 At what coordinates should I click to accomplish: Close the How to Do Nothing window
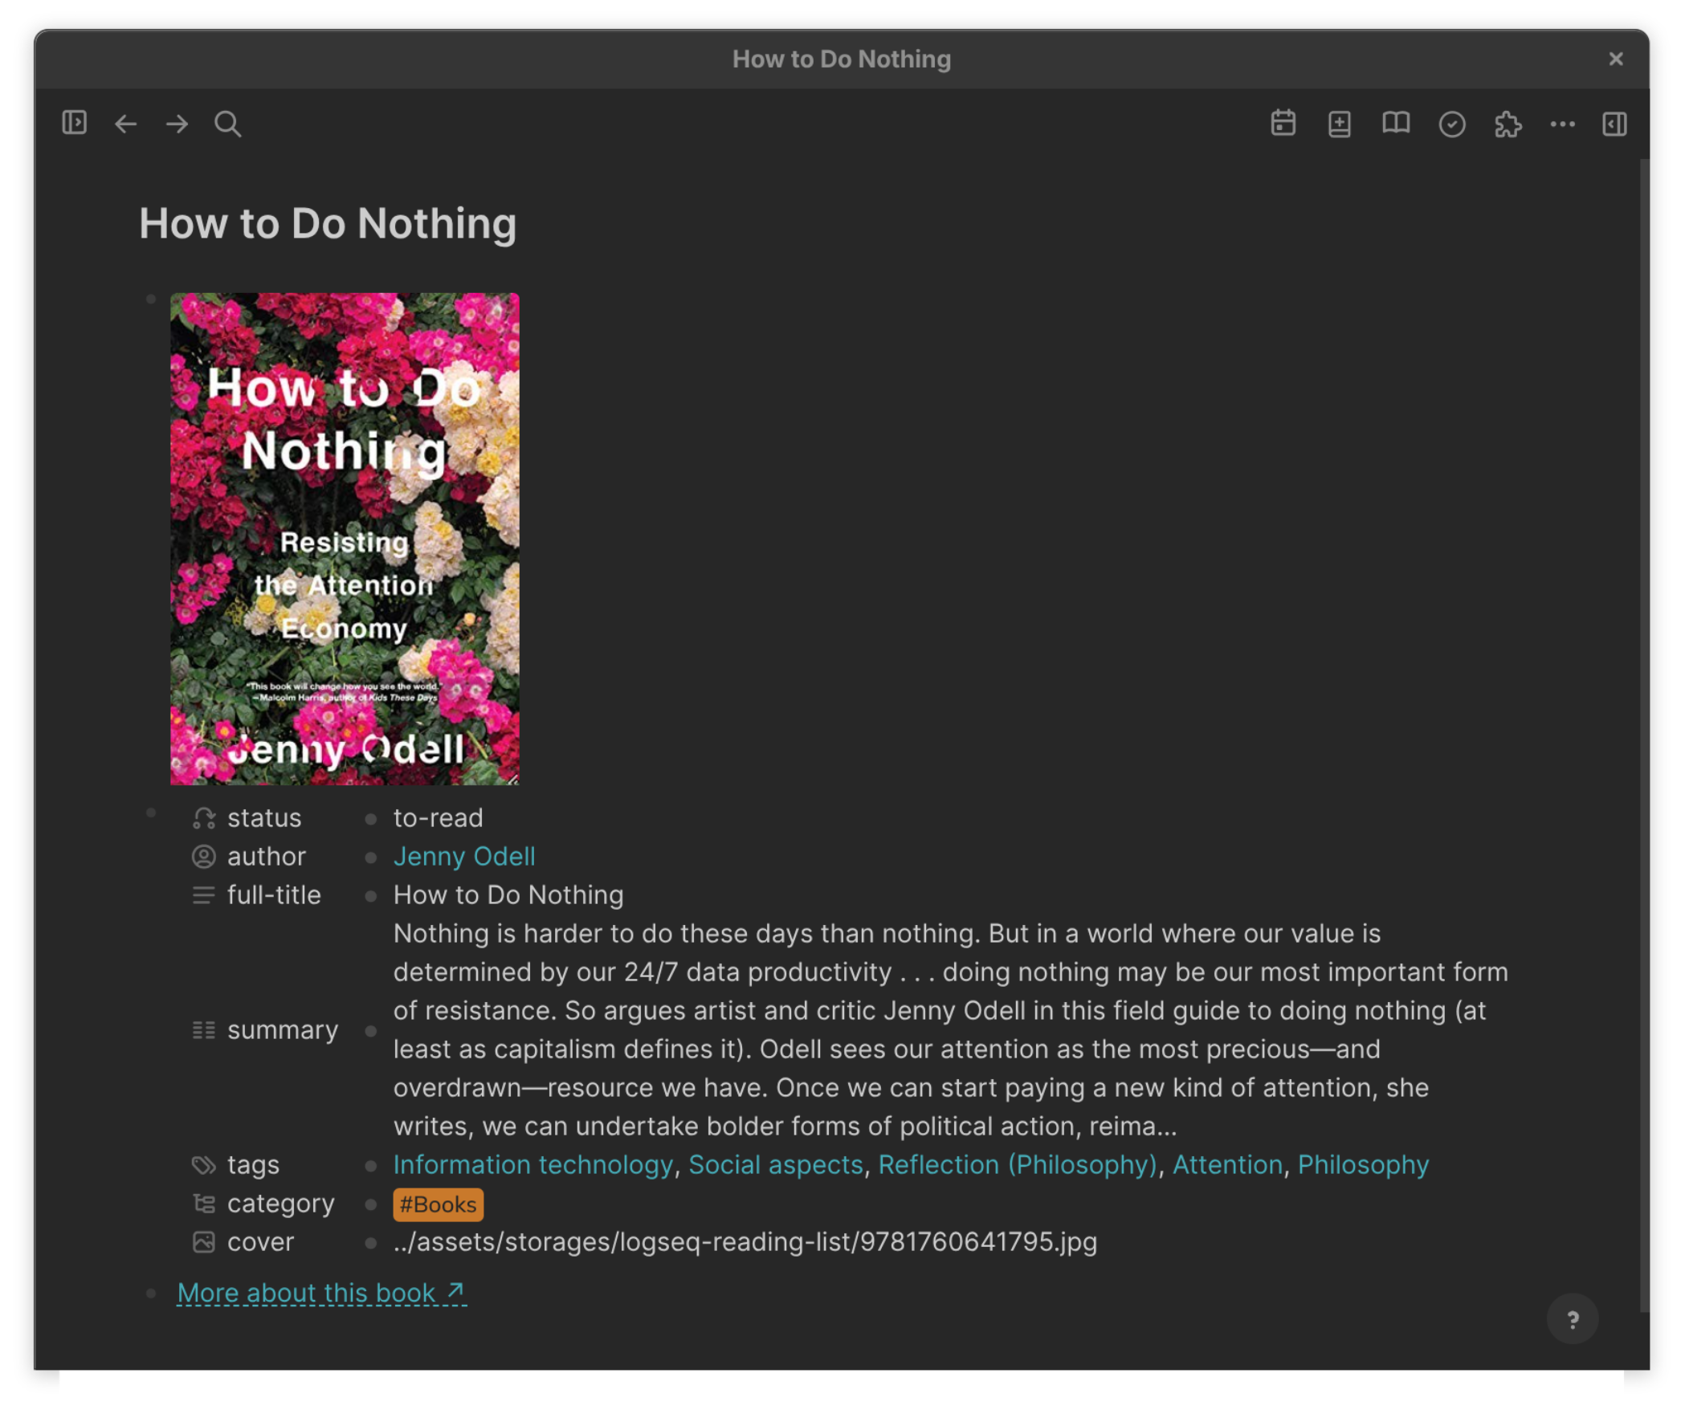1615,59
